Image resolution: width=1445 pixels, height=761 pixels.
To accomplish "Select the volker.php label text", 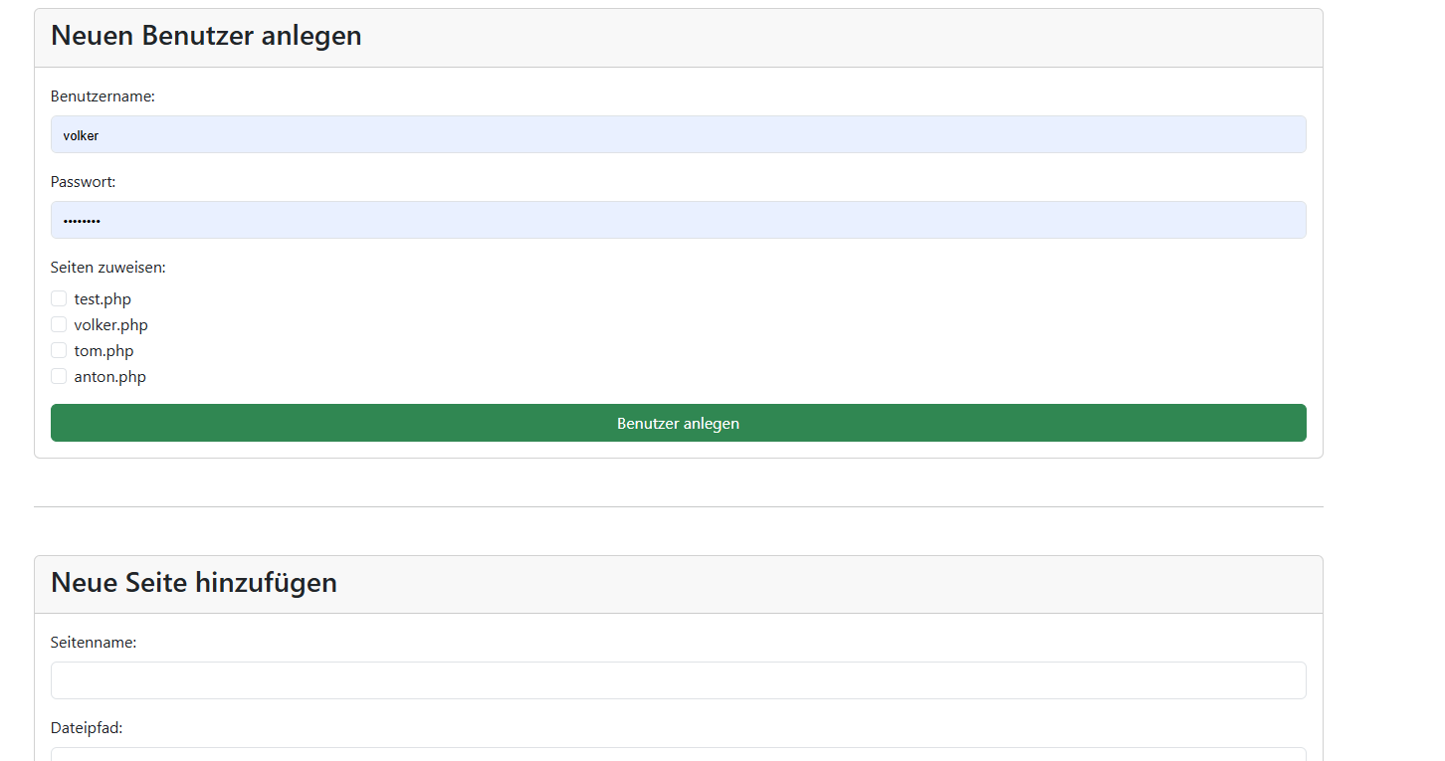I will (110, 325).
